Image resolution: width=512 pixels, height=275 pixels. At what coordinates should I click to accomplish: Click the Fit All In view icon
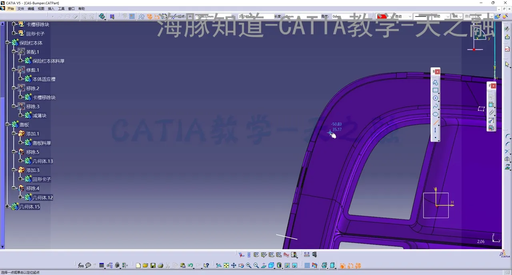pos(226,265)
